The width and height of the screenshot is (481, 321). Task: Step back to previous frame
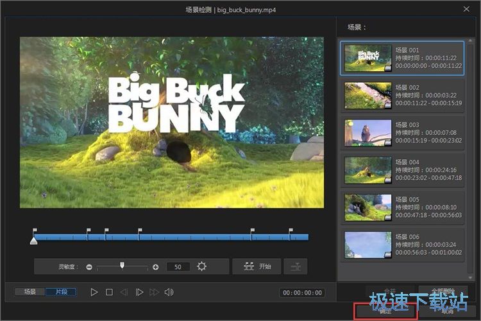click(124, 292)
